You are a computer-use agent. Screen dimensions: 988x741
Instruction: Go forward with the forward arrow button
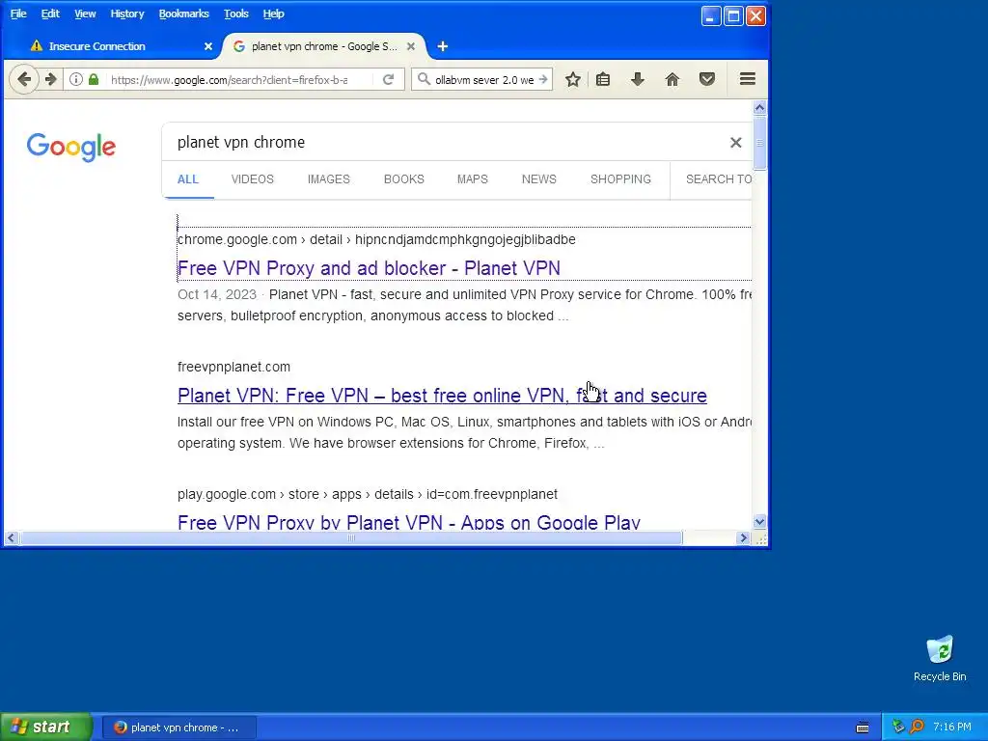coord(50,79)
